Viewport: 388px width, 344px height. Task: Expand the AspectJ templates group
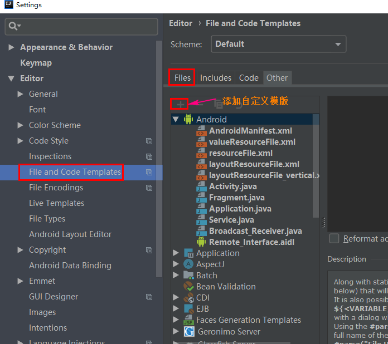click(176, 264)
